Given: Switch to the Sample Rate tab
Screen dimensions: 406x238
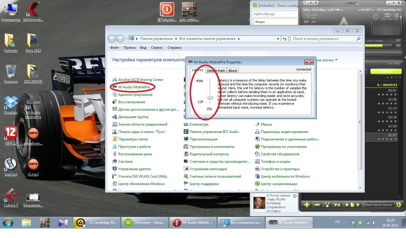Looking at the screenshot, I should click(216, 71).
